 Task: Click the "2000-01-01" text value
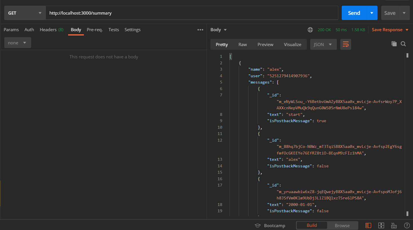click(300, 205)
